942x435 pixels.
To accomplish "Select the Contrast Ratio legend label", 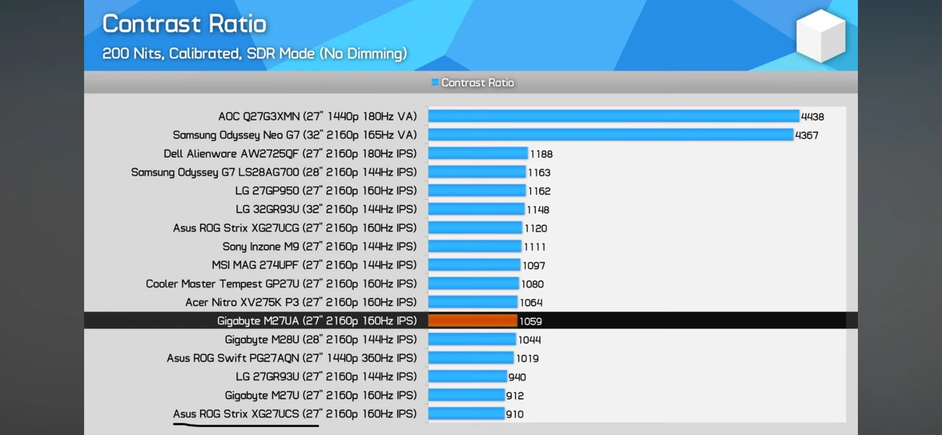I will [x=477, y=82].
